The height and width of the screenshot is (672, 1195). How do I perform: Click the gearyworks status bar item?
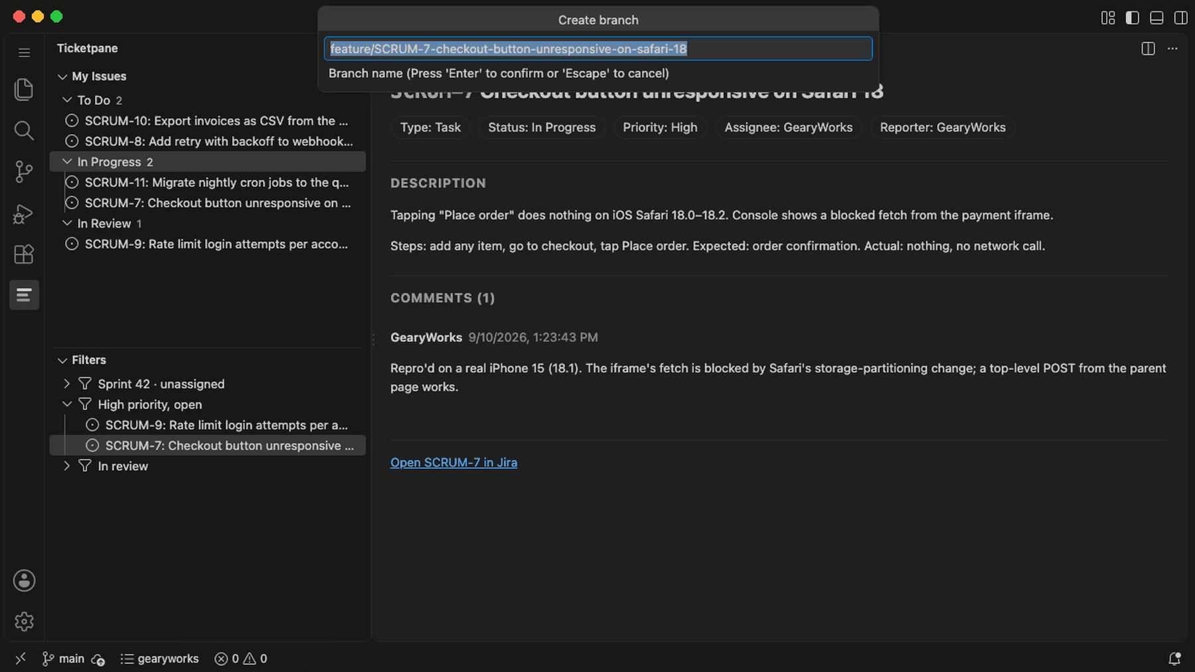159,658
